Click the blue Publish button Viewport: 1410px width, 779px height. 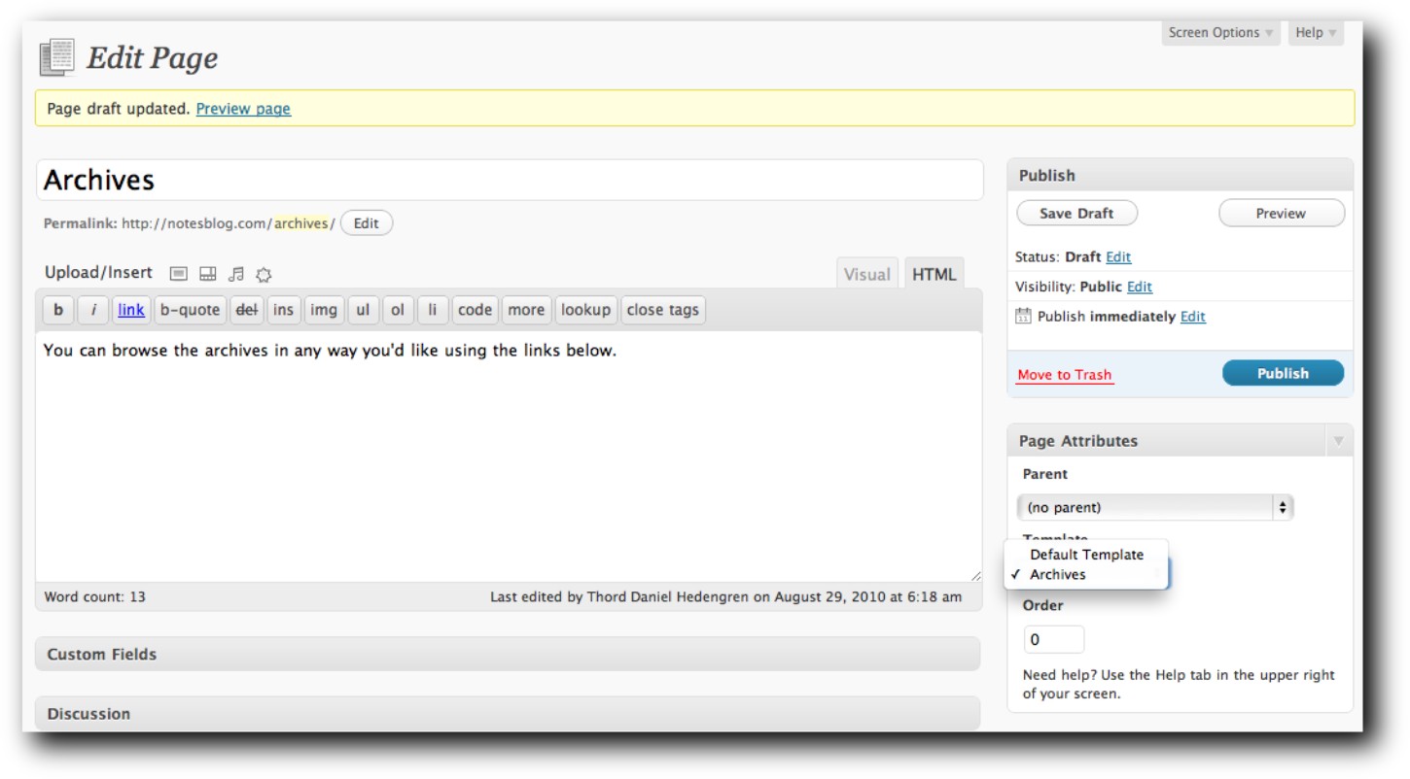(1283, 373)
